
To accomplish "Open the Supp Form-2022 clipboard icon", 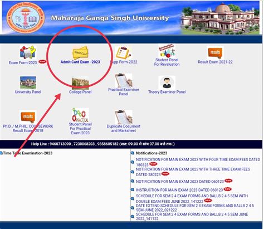I will point(124,52).
